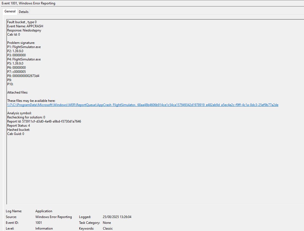Screen dimensions: 304x231
Task: Click the 'Level:' label
Action: 10,229
